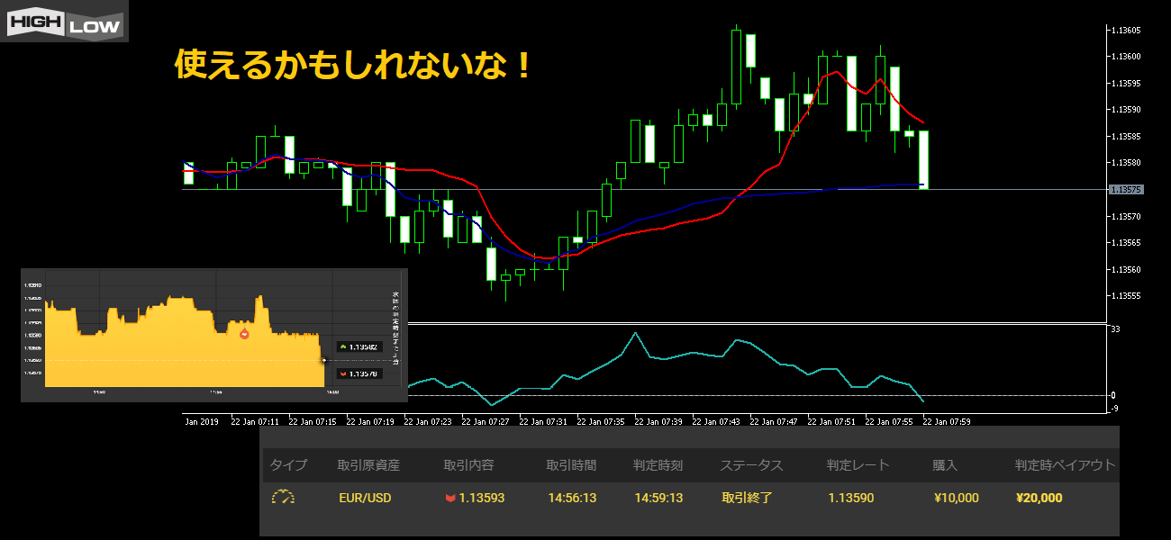Click the last candlestick on the main chart
The image size is (1171, 540).
pos(923,159)
